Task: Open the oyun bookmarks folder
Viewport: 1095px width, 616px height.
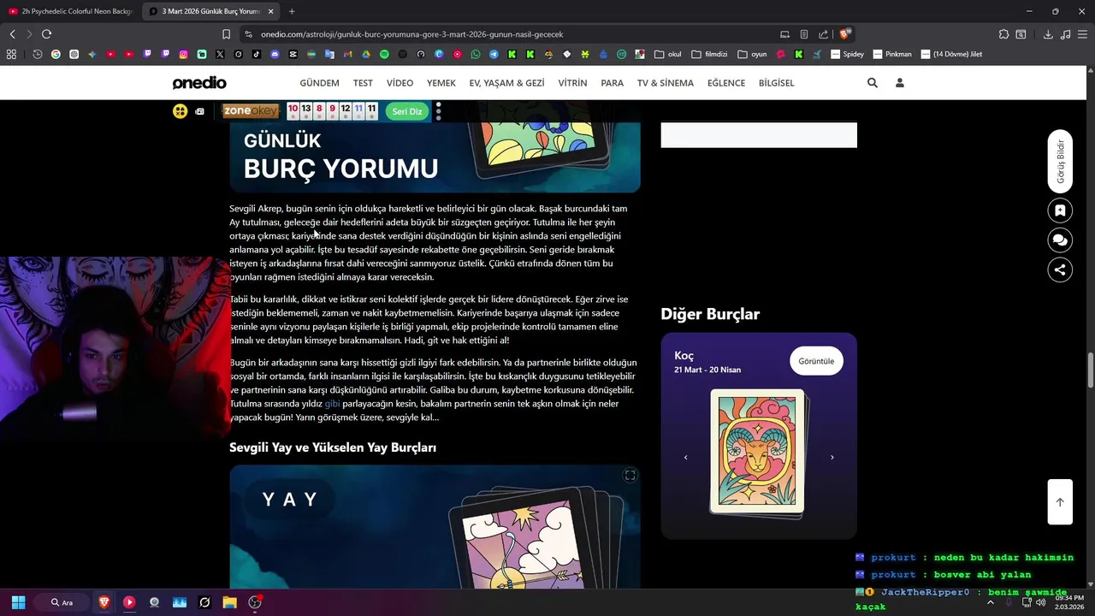Action: pyautogui.click(x=752, y=54)
